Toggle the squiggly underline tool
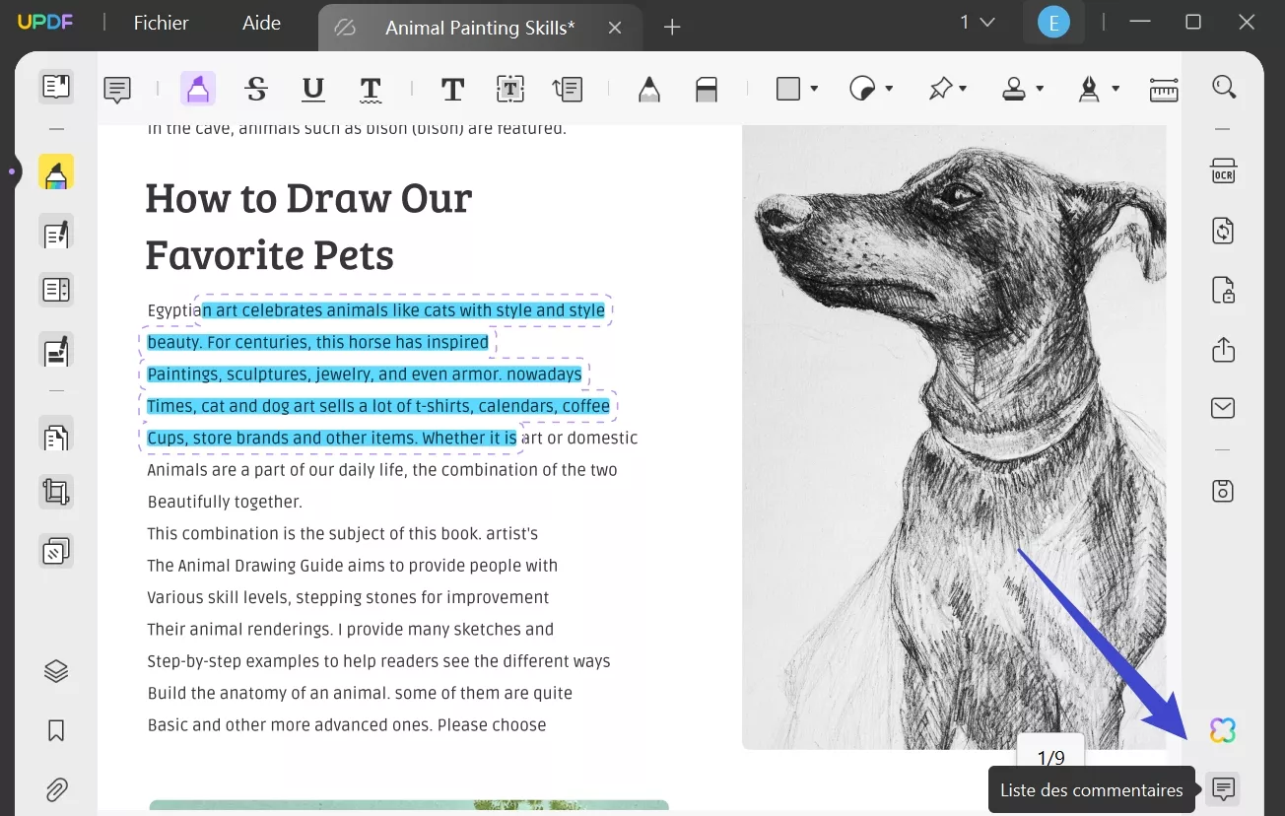1285x816 pixels. point(371,89)
